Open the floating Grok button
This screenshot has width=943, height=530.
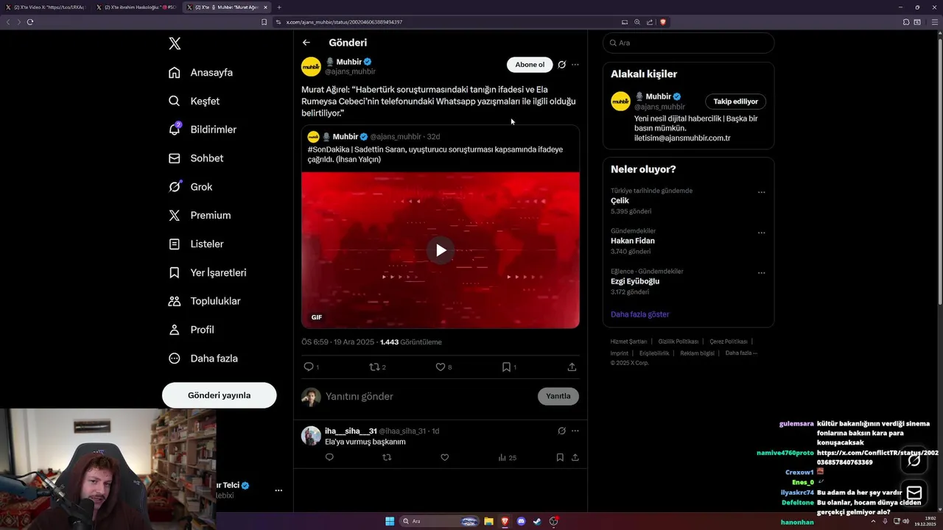(x=914, y=460)
